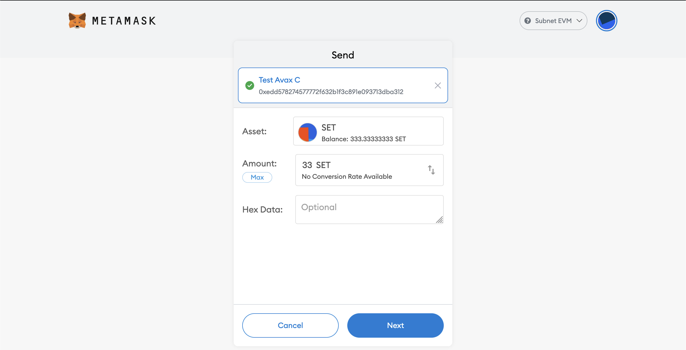
Task: Select the Send menu tab
Action: coord(343,54)
